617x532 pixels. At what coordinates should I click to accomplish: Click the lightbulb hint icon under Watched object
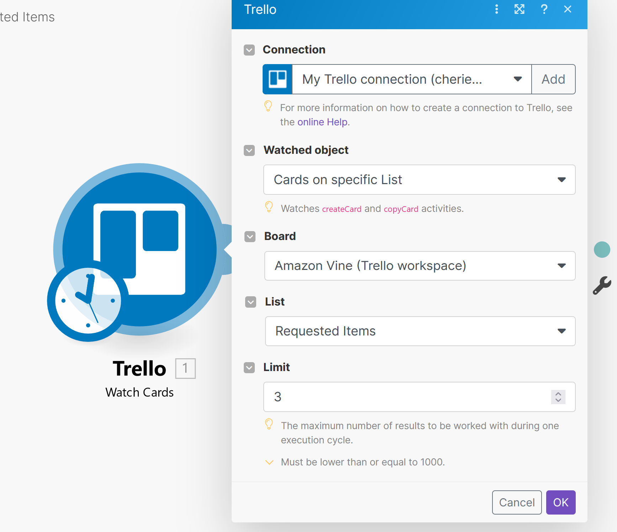pyautogui.click(x=269, y=207)
